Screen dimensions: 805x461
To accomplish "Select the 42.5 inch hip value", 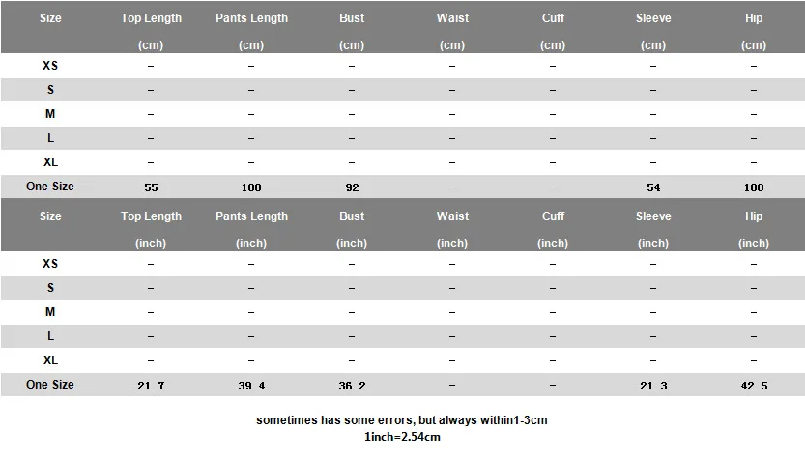I will pyautogui.click(x=754, y=386).
